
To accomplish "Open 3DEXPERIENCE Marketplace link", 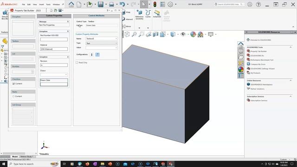I will (261, 84).
